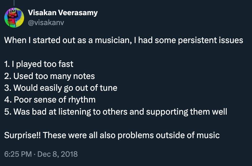Click the line '1. I played too fast'
Image resolution: width=252 pixels, height=166 pixels.
pyautogui.click(x=39, y=64)
